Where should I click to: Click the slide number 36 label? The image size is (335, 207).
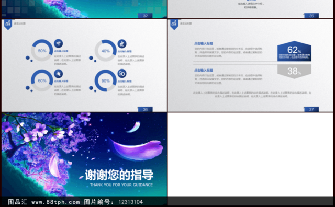146,109
